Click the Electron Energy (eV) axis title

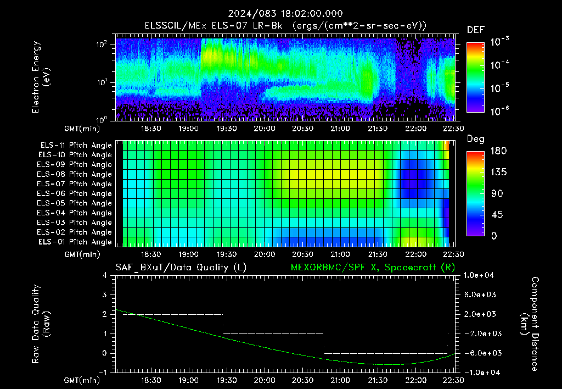(x=41, y=77)
